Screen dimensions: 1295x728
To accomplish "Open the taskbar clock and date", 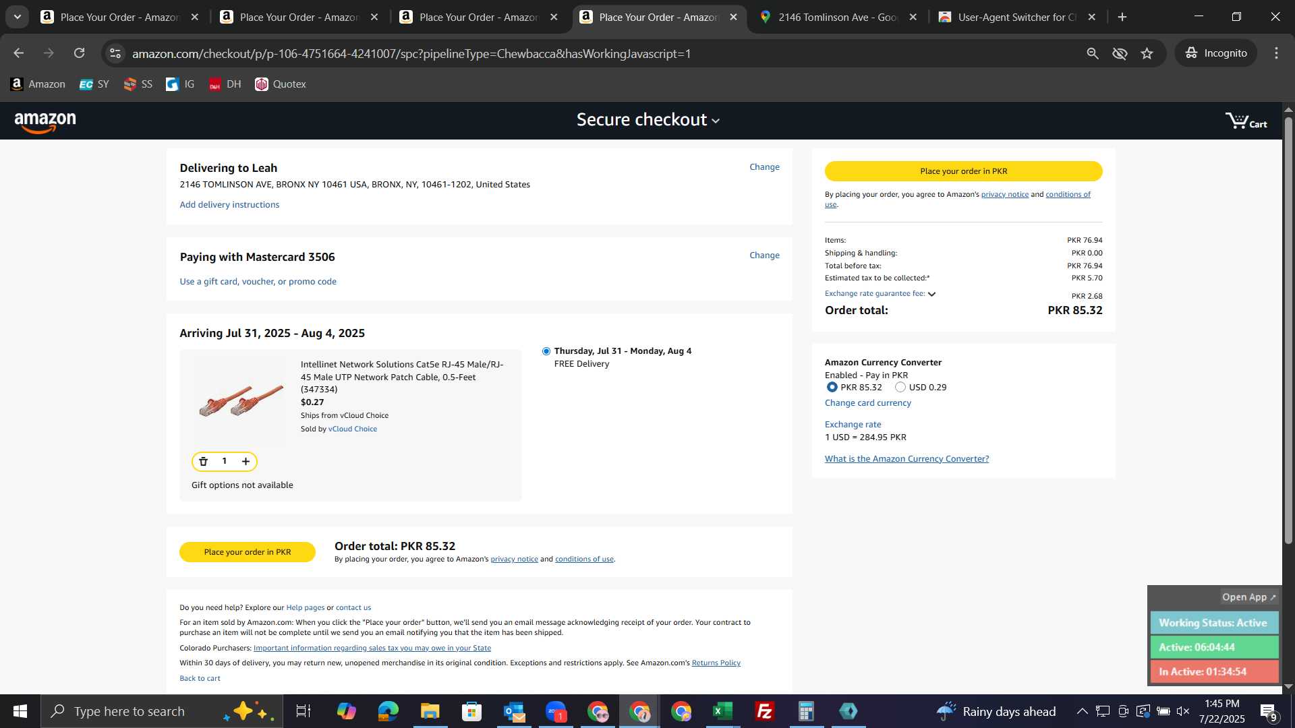I will point(1221,711).
